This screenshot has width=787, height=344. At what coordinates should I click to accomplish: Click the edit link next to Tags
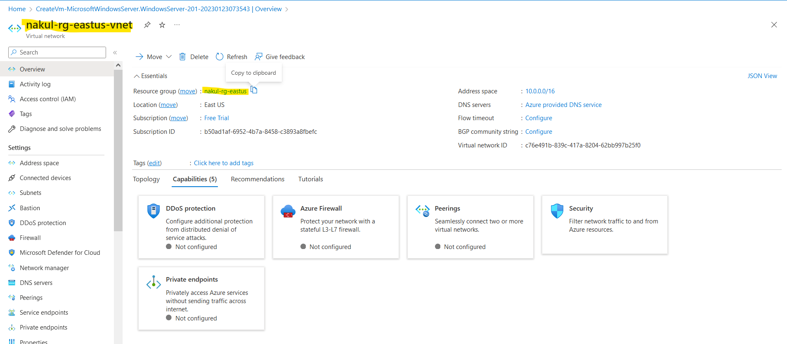point(154,163)
